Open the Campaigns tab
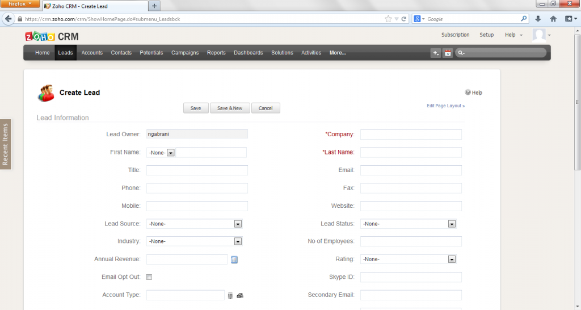Viewport: 581px width, 310px height. (185, 53)
